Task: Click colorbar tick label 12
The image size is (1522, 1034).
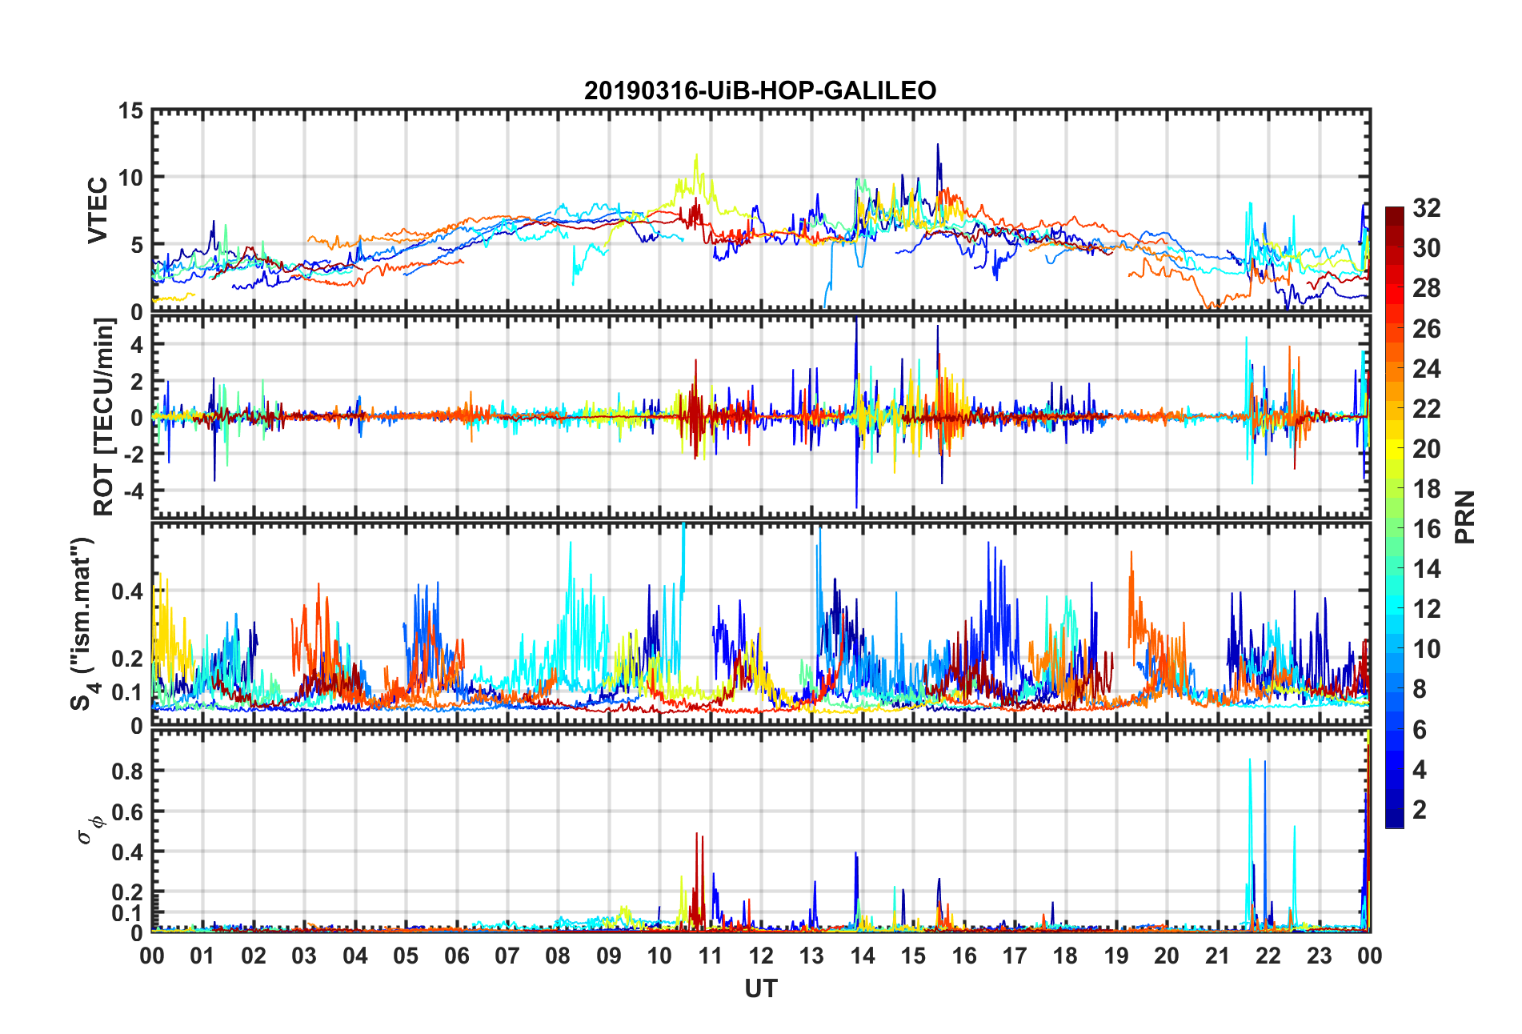Action: (1426, 608)
